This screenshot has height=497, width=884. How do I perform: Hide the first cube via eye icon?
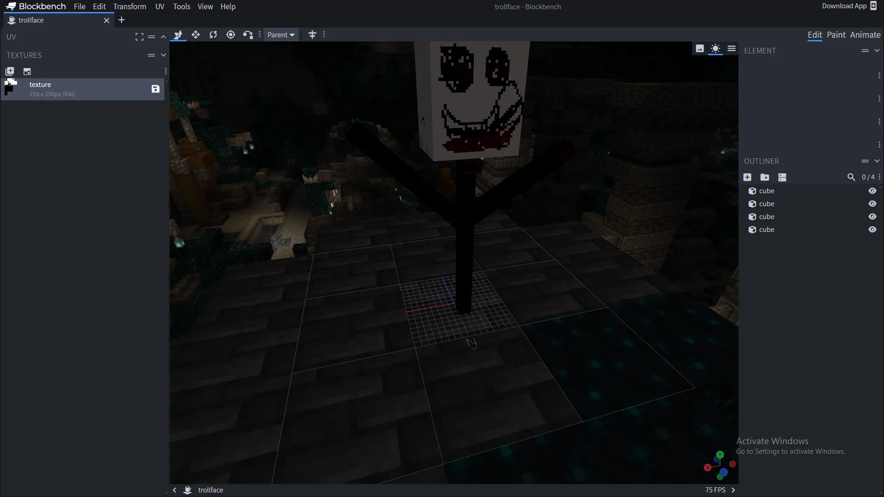coord(872,191)
